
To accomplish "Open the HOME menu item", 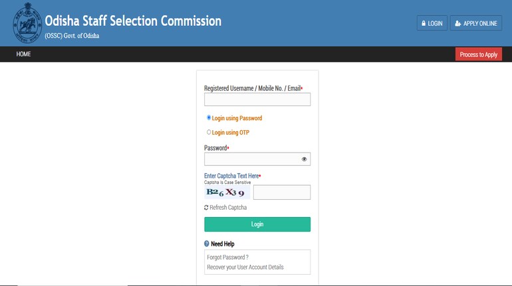I will coord(23,54).
